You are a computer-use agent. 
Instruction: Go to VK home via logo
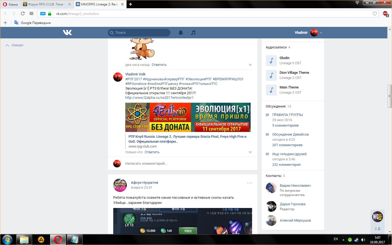click(67, 33)
